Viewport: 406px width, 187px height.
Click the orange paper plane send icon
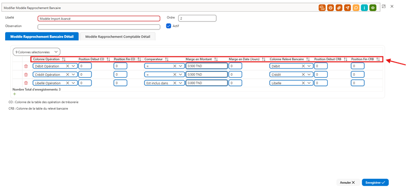point(347,8)
